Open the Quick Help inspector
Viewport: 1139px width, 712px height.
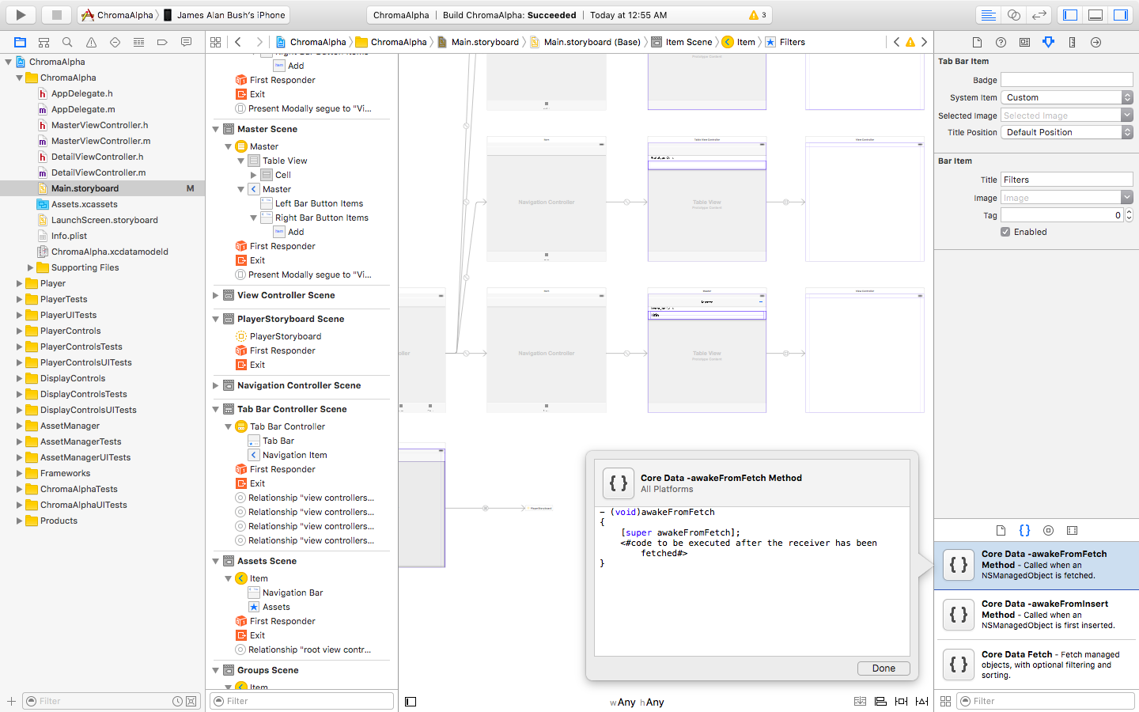1001,42
